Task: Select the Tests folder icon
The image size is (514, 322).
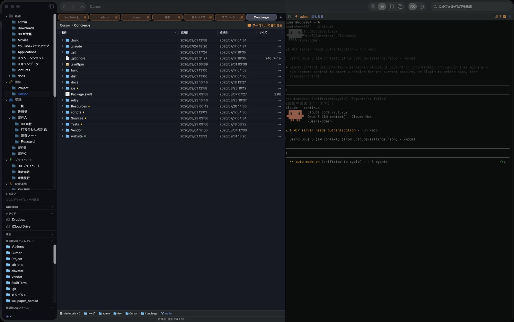Action: 67,124
